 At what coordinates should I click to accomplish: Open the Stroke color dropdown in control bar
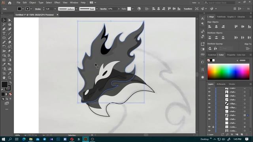31,9
